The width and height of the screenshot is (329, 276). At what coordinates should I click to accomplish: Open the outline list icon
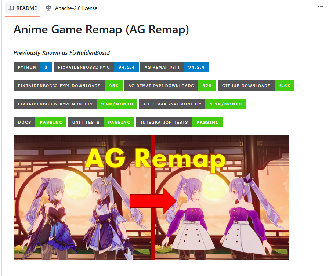(321, 8)
